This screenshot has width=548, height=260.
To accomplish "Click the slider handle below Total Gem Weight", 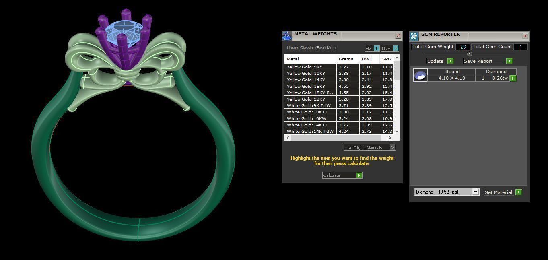I will tap(469, 54).
